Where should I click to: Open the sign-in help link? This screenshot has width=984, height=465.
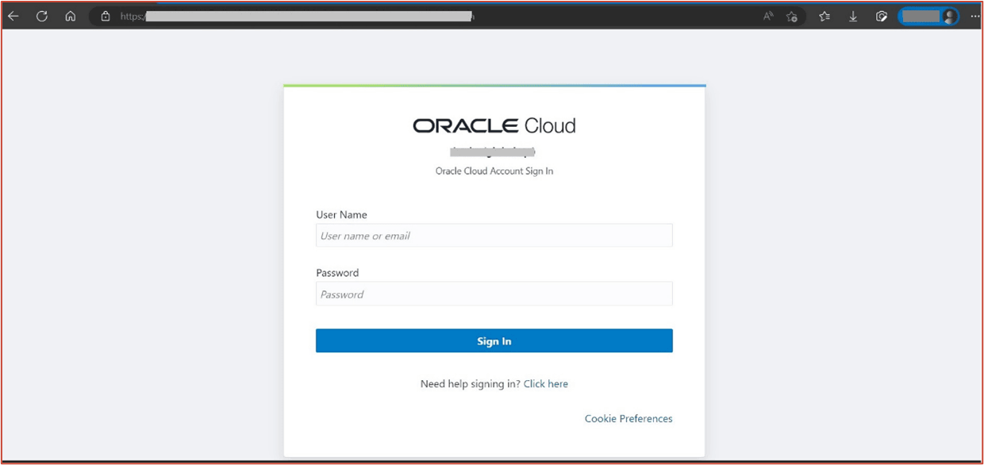(x=545, y=383)
